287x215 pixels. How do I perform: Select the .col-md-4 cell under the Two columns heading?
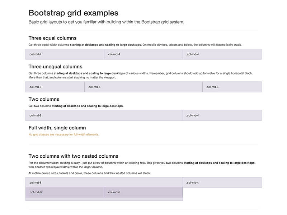coord(222,115)
